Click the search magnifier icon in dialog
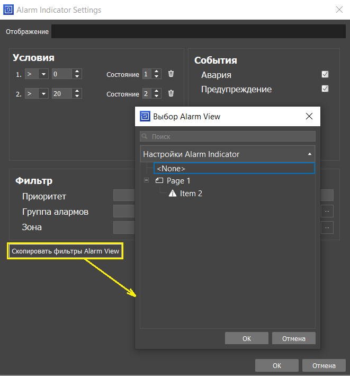The width and height of the screenshot is (350, 376). click(145, 136)
